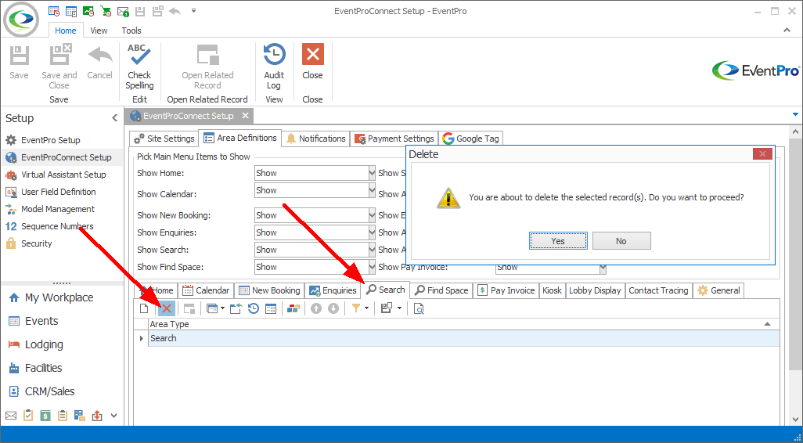Sort by the Area Type column header
Screen dimensions: 803x443
point(463,324)
